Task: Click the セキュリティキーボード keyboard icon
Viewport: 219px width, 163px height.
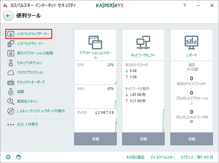Action: (x=11, y=82)
